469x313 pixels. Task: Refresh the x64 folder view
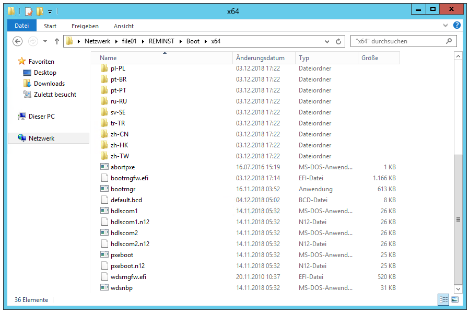[338, 42]
